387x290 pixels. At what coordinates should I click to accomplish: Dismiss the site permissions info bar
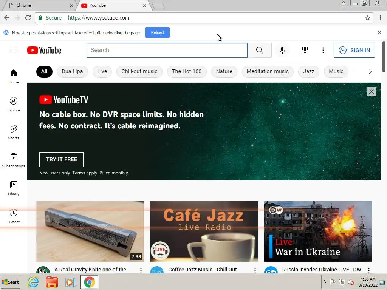[x=379, y=32]
